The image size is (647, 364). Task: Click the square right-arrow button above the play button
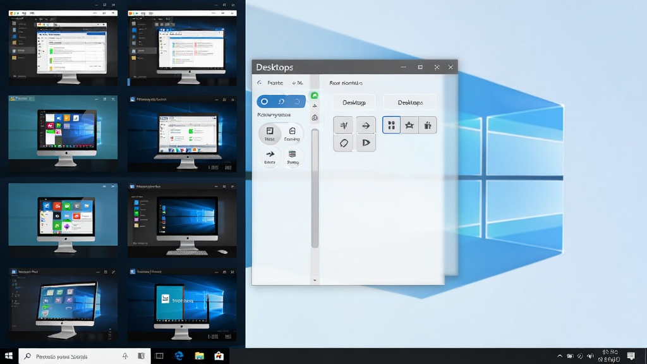pyautogui.click(x=366, y=126)
